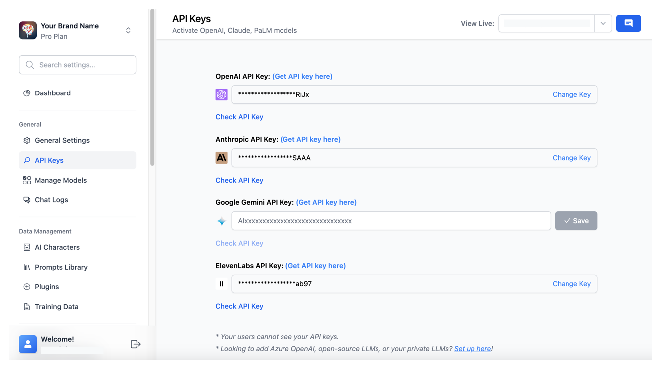Click the API Keys page heading
661x369 pixels.
[191, 19]
